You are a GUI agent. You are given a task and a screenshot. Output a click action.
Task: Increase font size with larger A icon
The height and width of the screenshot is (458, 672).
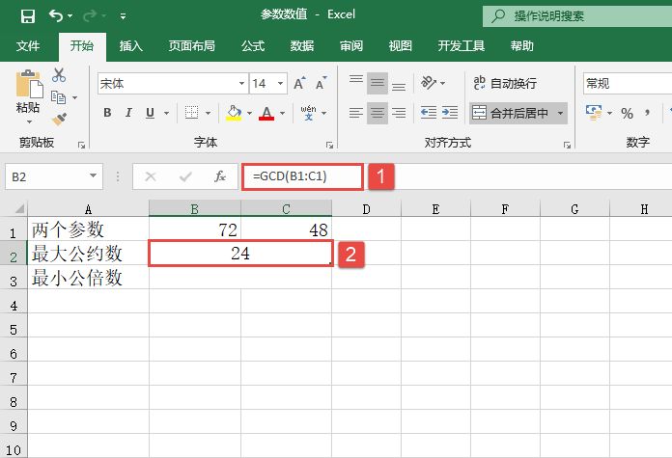coord(299,84)
